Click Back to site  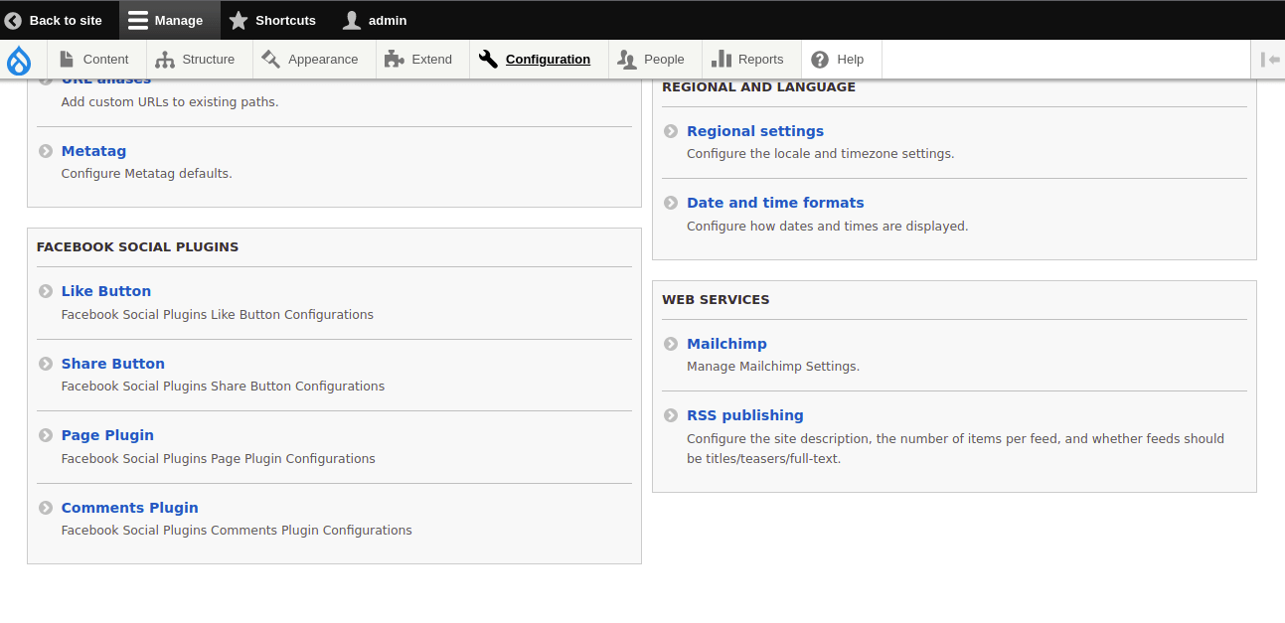56,20
